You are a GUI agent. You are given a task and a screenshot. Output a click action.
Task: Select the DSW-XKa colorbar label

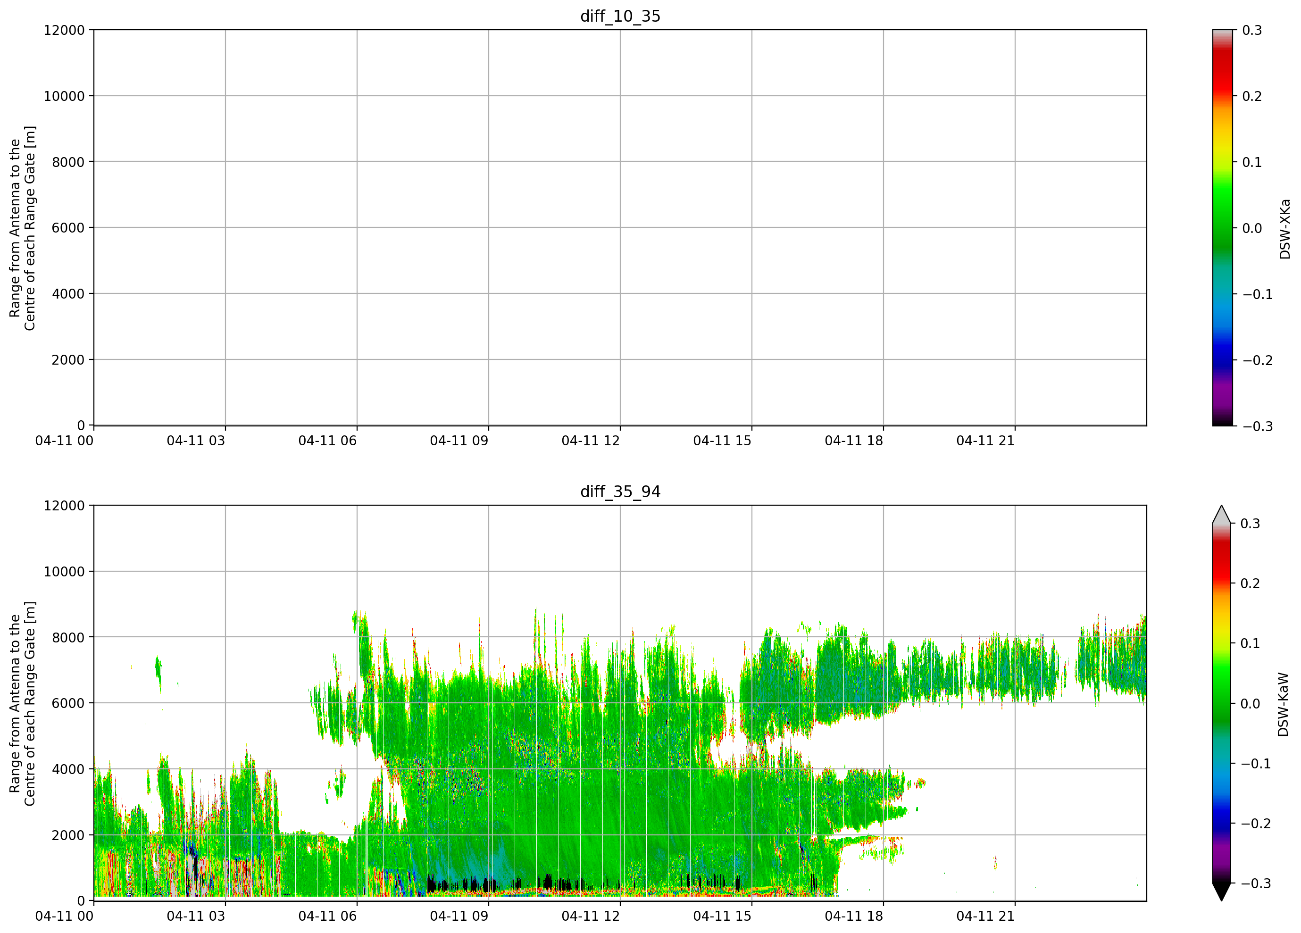pyautogui.click(x=1284, y=229)
